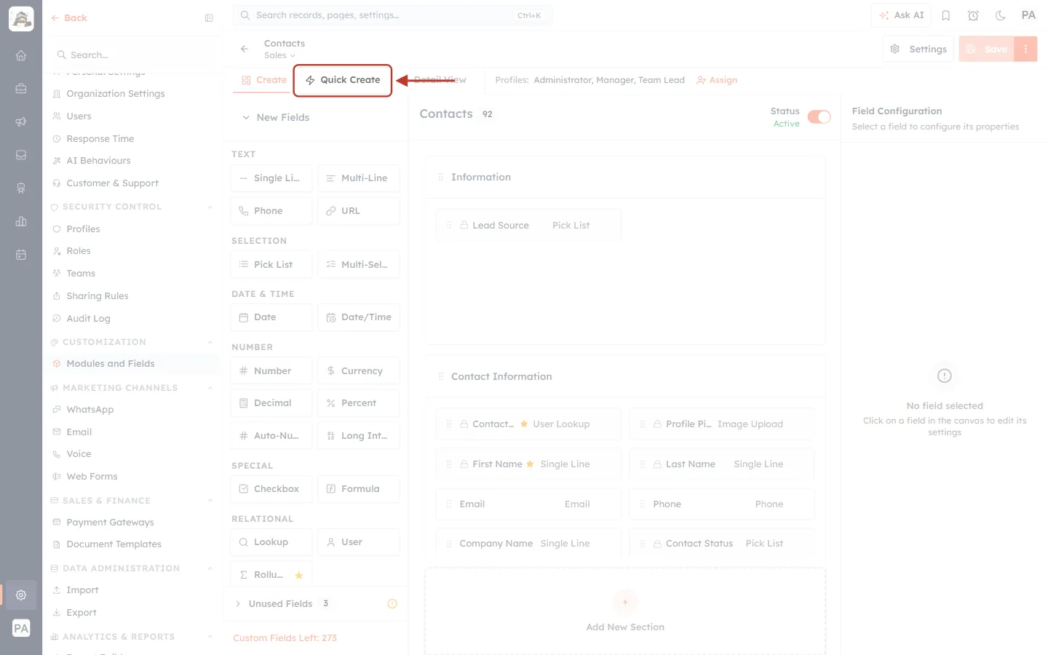1048x655 pixels.
Task: Expand the Unused Fields section
Action: (x=238, y=604)
